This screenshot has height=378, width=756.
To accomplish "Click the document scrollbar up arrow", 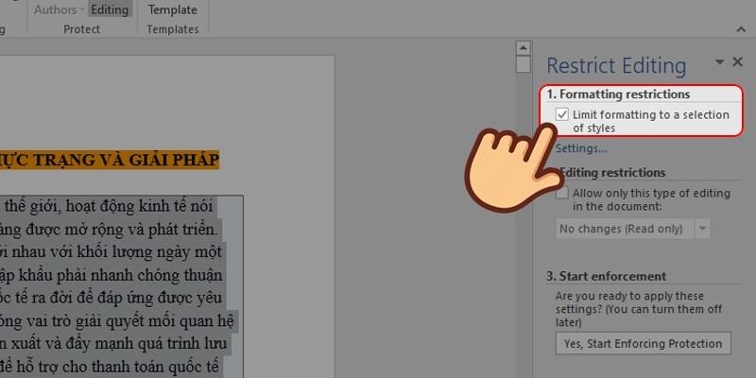I will coord(523,47).
